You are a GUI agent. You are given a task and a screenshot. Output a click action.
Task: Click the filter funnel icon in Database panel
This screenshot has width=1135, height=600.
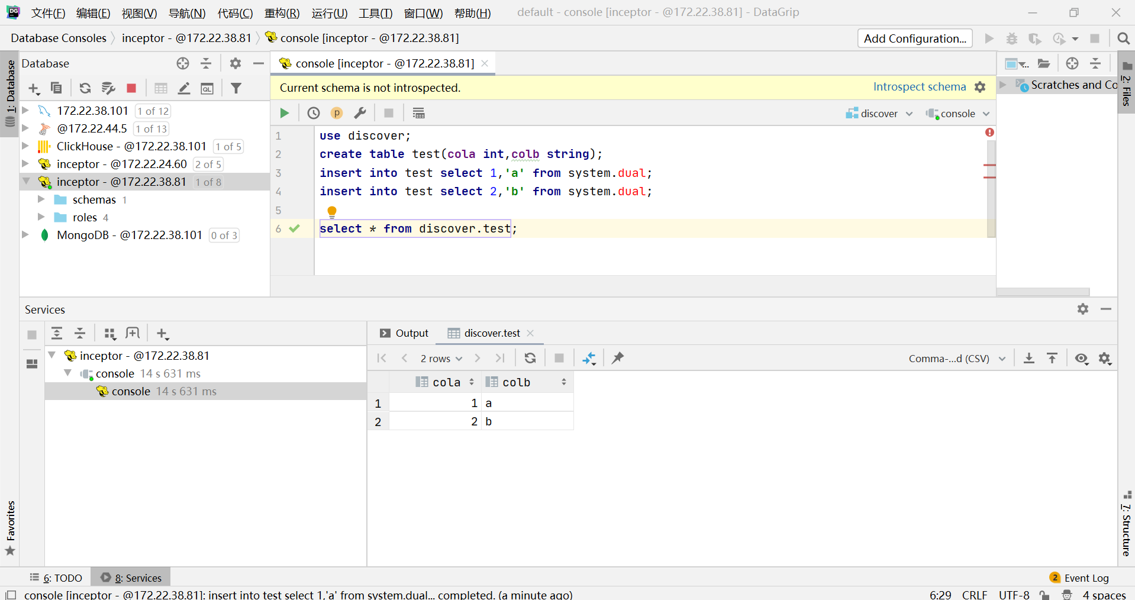click(x=236, y=88)
